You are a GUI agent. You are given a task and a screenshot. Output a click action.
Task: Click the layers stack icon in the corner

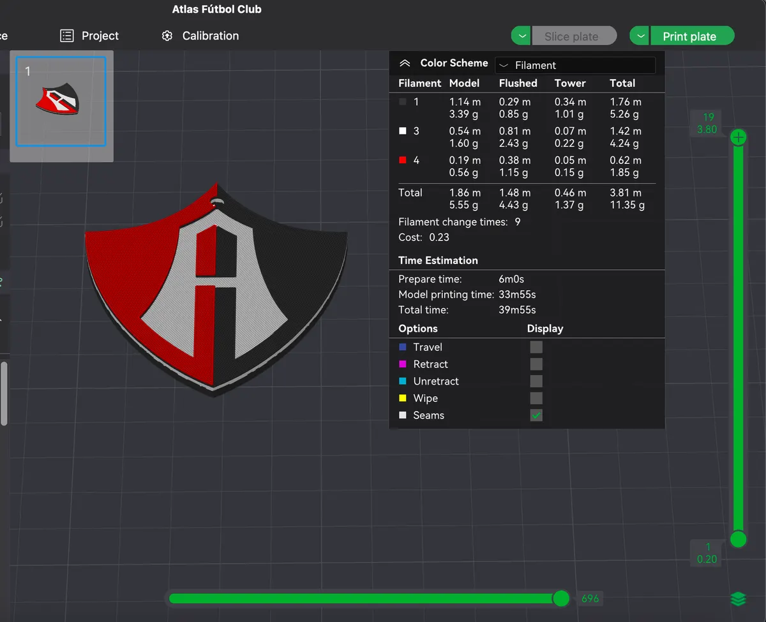click(x=738, y=598)
